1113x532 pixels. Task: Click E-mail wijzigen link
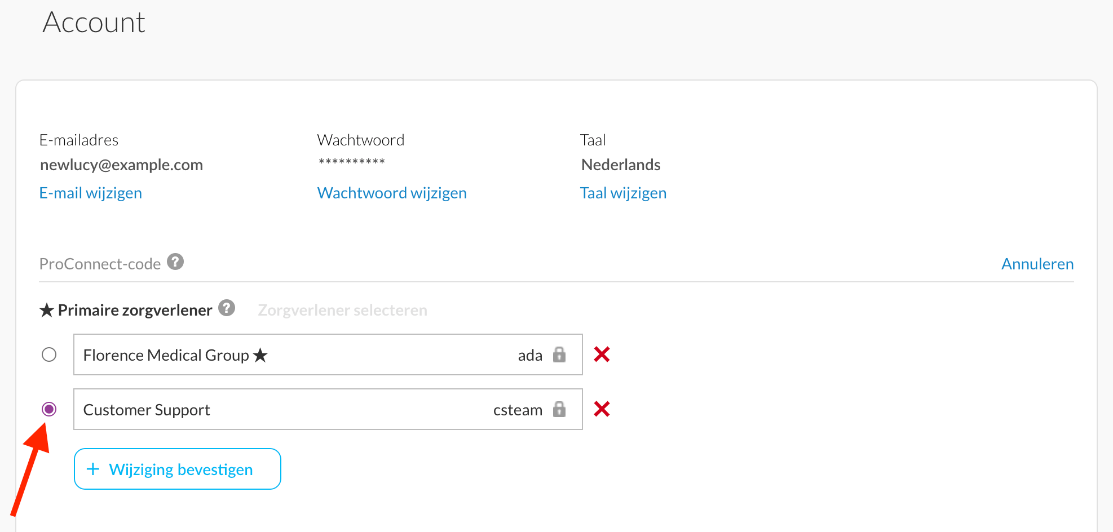point(90,193)
